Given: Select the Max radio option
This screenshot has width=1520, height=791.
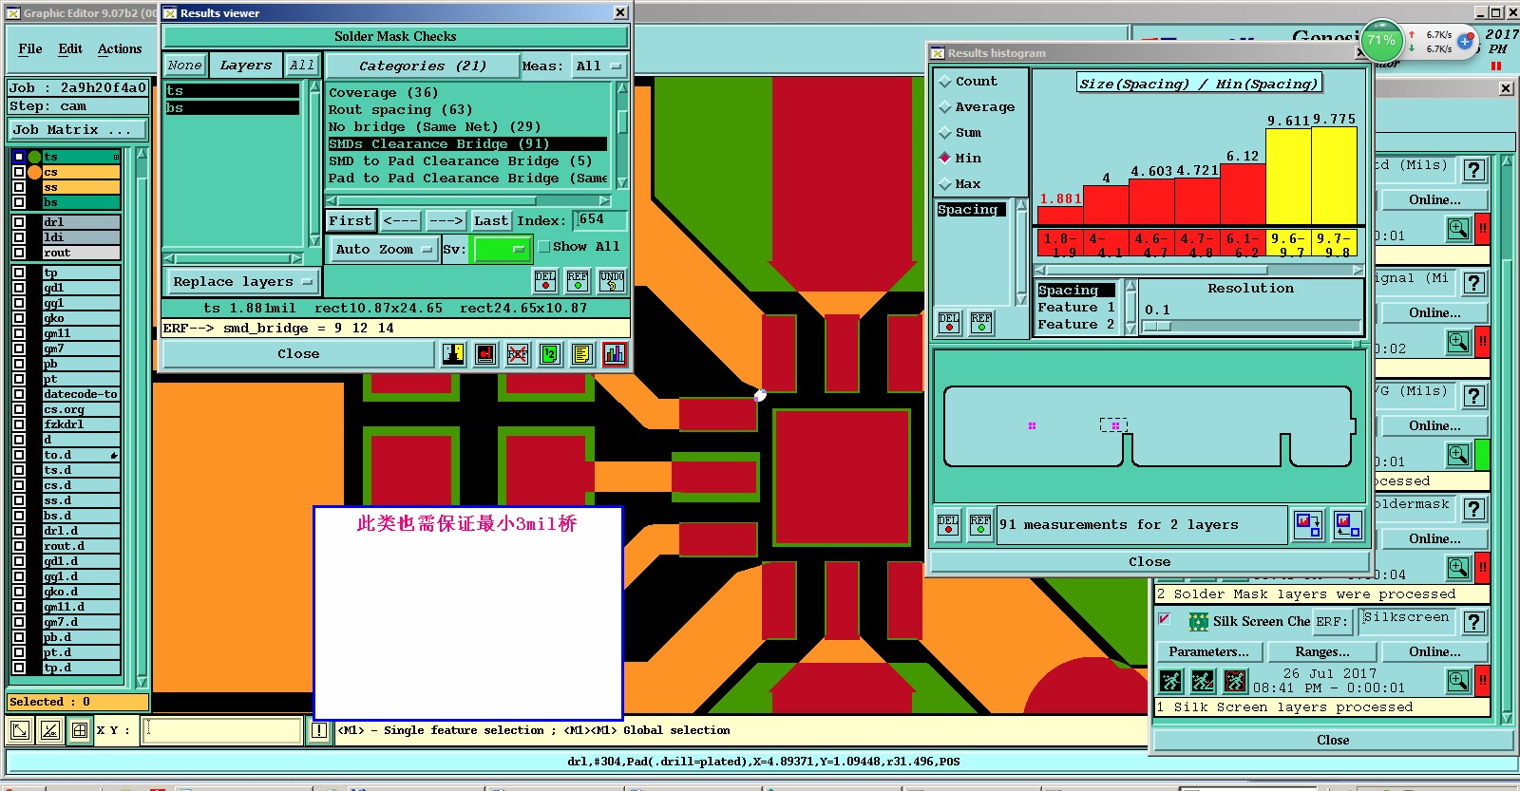Looking at the screenshot, I should tap(945, 184).
